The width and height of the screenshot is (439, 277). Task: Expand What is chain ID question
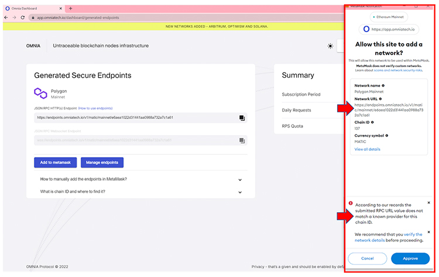pos(141,192)
